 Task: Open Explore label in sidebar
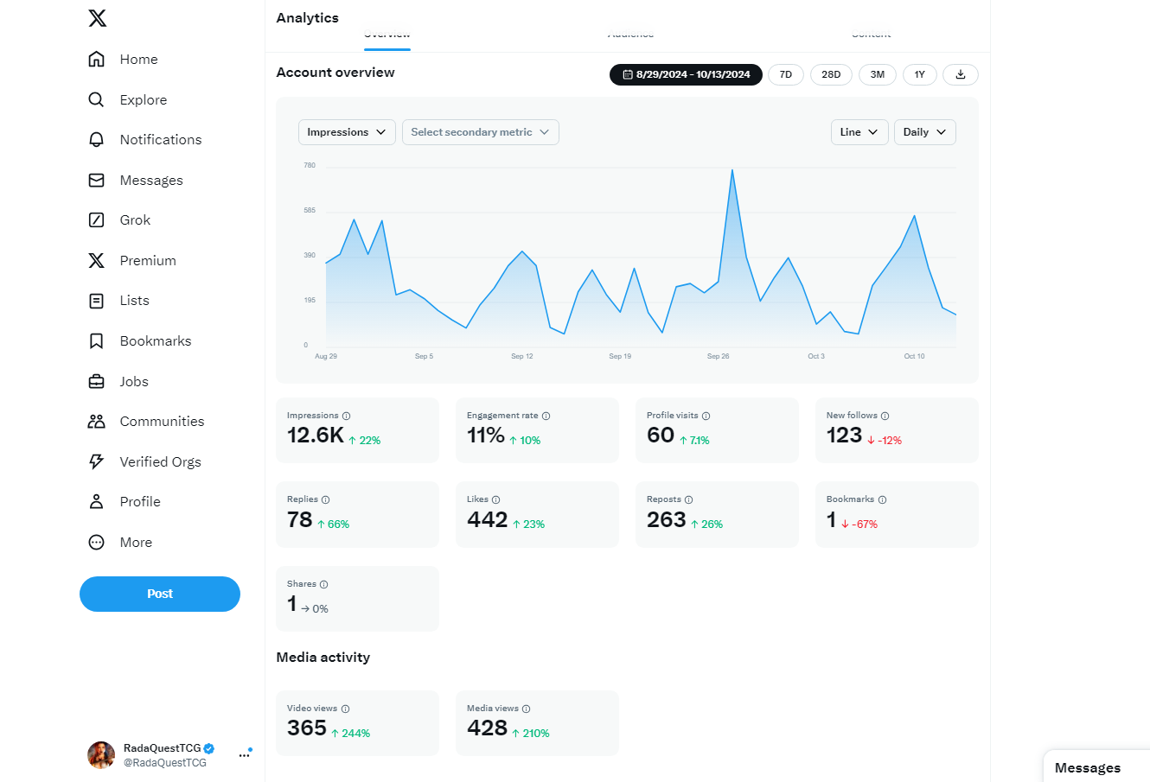click(x=144, y=99)
